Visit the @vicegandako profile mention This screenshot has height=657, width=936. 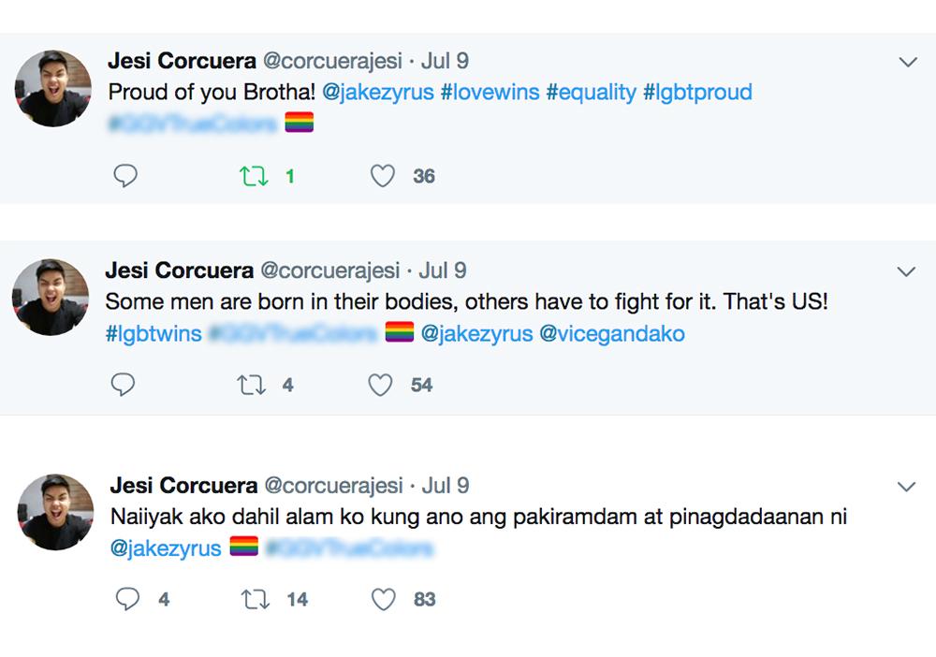click(x=611, y=333)
